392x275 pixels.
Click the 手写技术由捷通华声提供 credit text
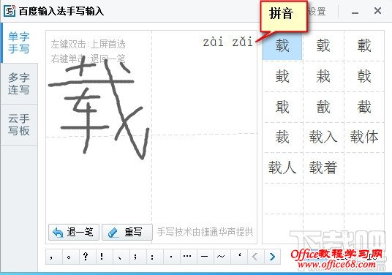(x=205, y=233)
